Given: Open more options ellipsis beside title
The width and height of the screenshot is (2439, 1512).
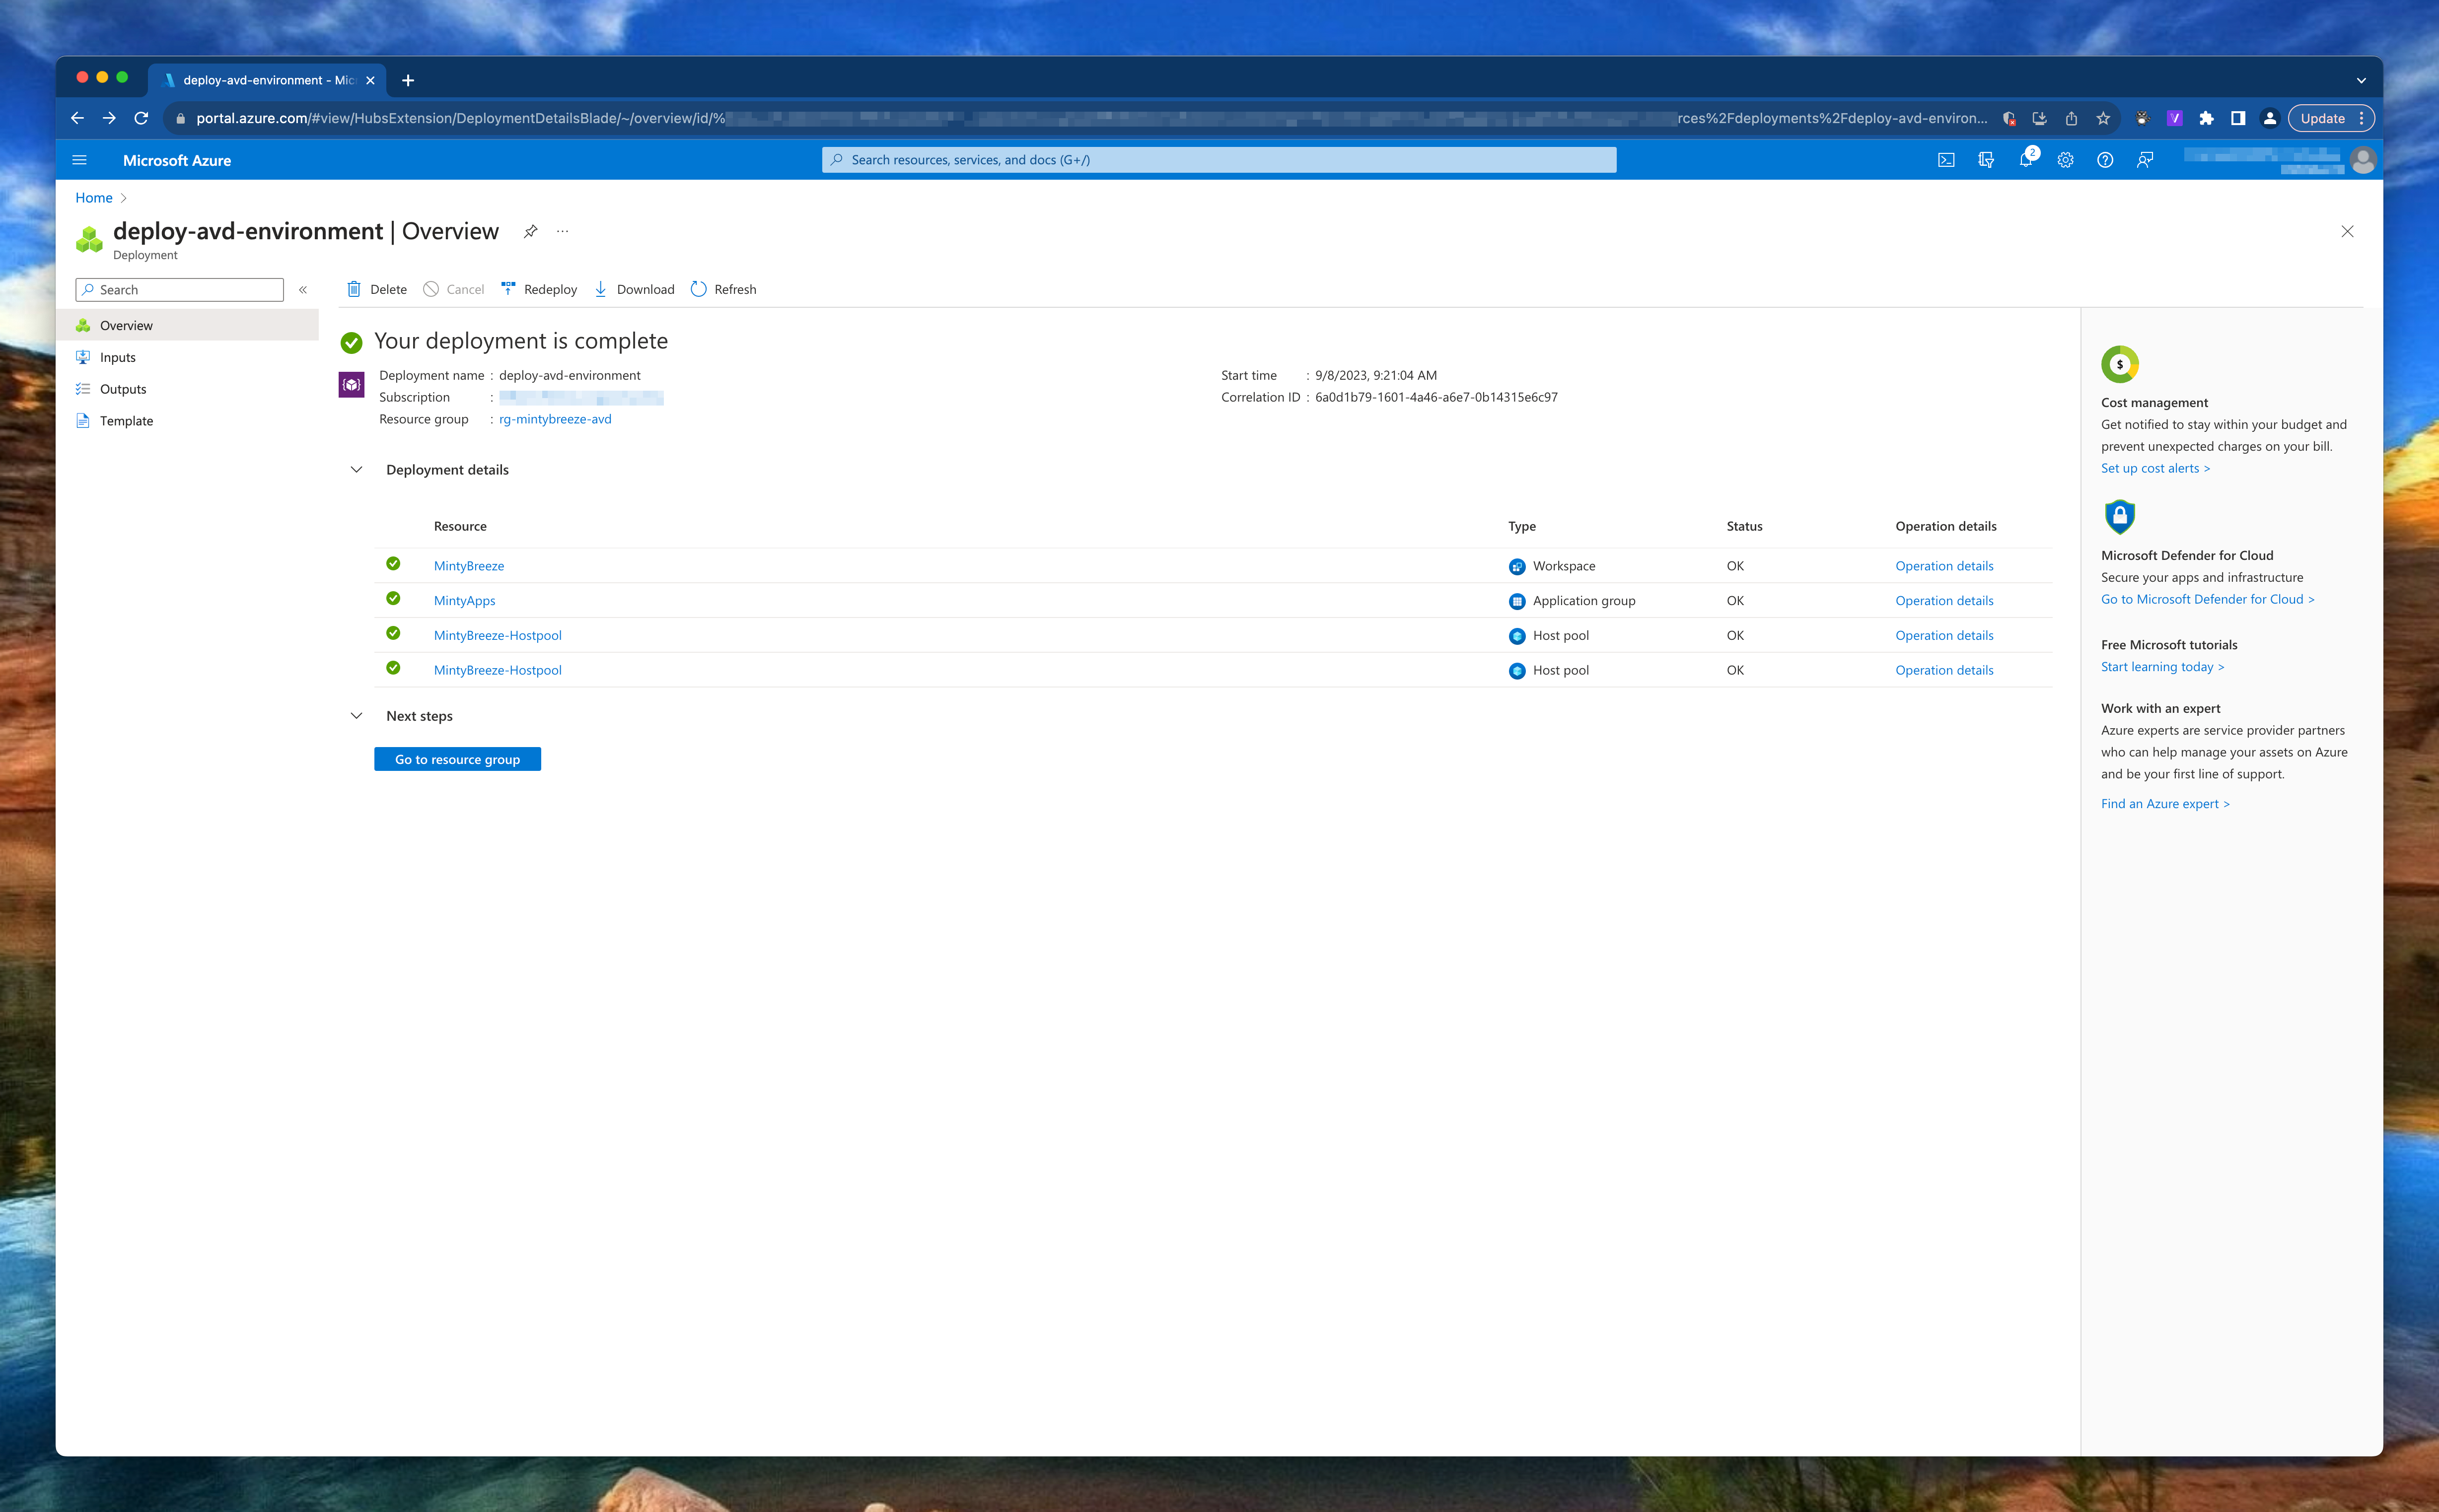Looking at the screenshot, I should click(x=563, y=231).
